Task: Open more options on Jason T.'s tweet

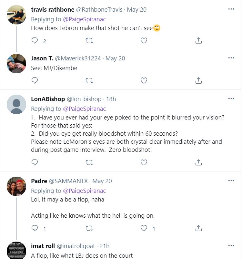Action: (231, 58)
